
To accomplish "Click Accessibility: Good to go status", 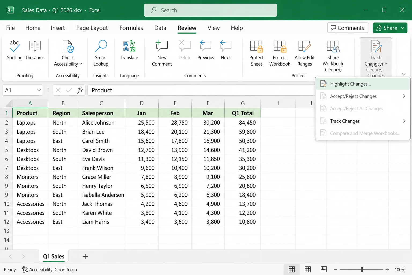I will point(50,269).
